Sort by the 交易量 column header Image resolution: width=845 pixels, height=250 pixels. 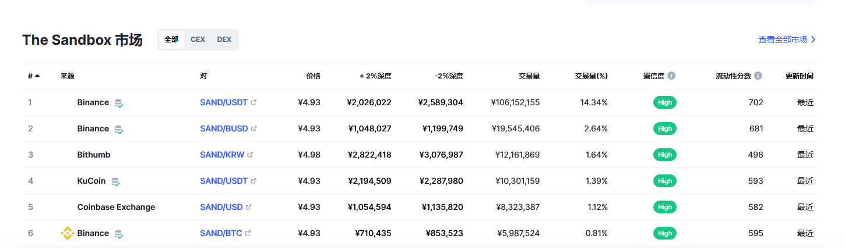pyautogui.click(x=529, y=76)
